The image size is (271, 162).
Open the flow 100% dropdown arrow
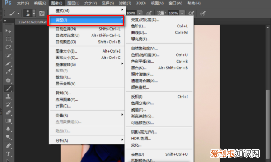pyautogui.click(x=182, y=13)
